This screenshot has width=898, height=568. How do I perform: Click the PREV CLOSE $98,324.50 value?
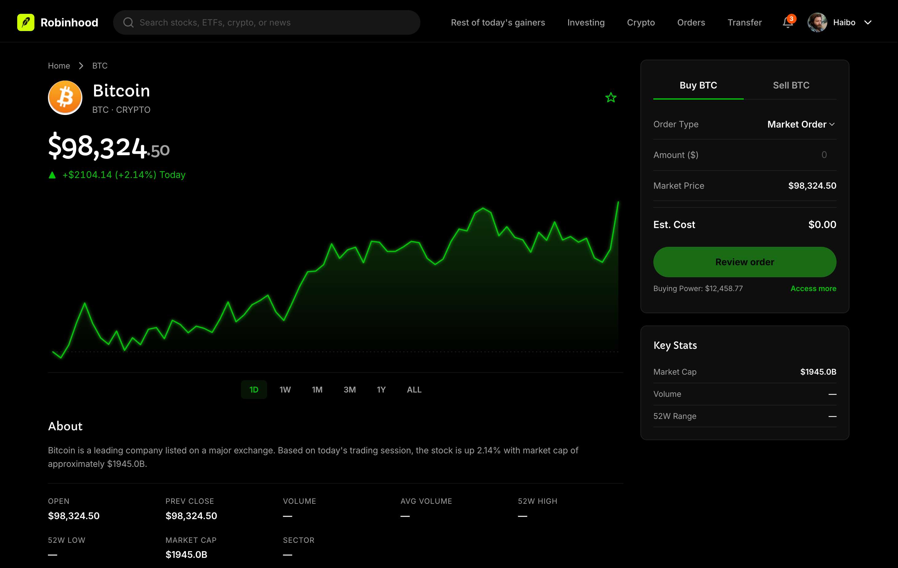pos(191,516)
